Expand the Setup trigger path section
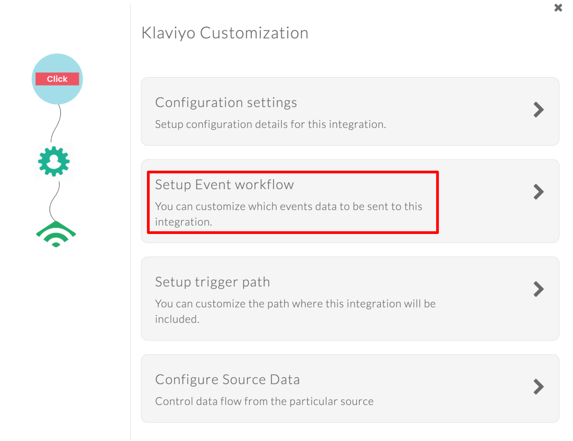 [538, 289]
